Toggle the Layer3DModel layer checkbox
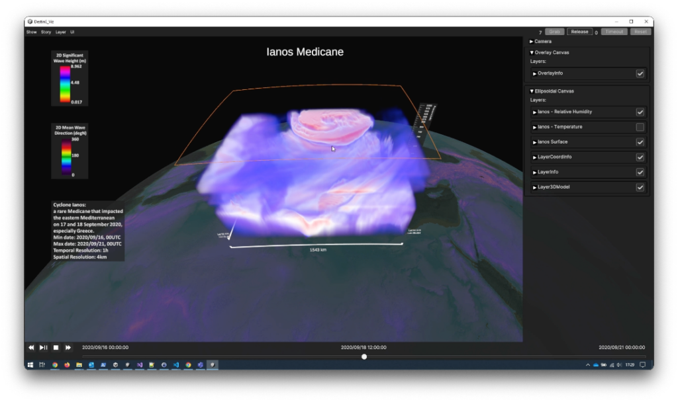 [640, 187]
